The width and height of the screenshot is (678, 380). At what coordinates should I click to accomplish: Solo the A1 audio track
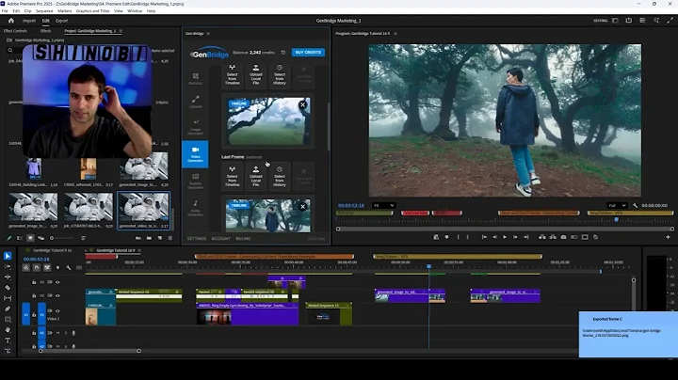[66, 333]
